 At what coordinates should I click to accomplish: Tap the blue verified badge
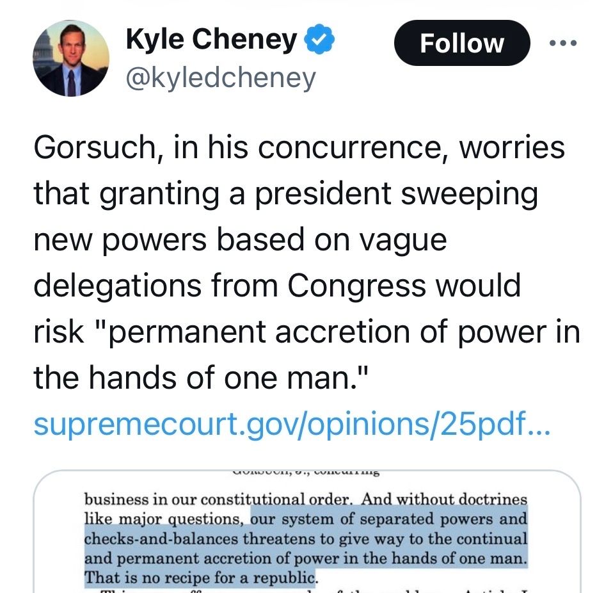click(x=319, y=40)
